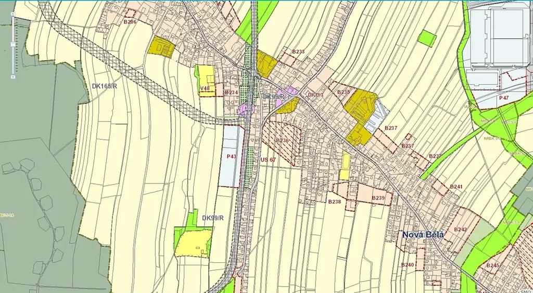Click the zoom slider handle
Screen dimensions: 533x293
pos(13,45)
